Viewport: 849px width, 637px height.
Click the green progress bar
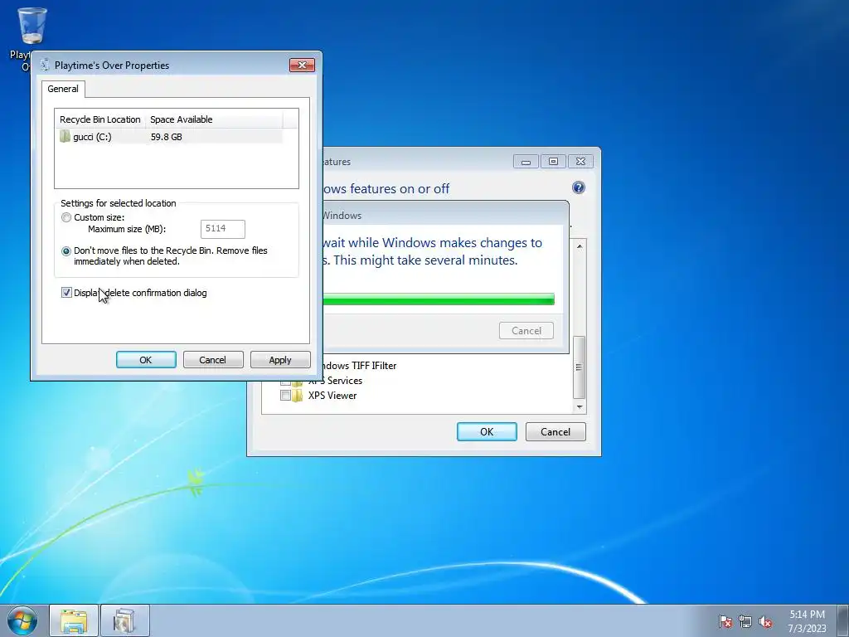(x=439, y=299)
